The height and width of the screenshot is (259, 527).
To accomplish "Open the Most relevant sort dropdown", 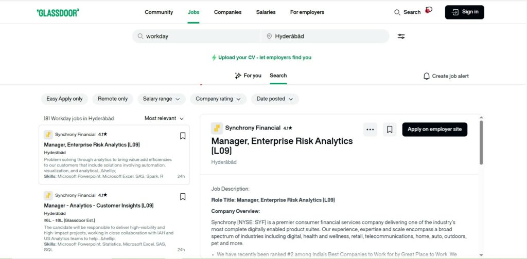I will [164, 118].
